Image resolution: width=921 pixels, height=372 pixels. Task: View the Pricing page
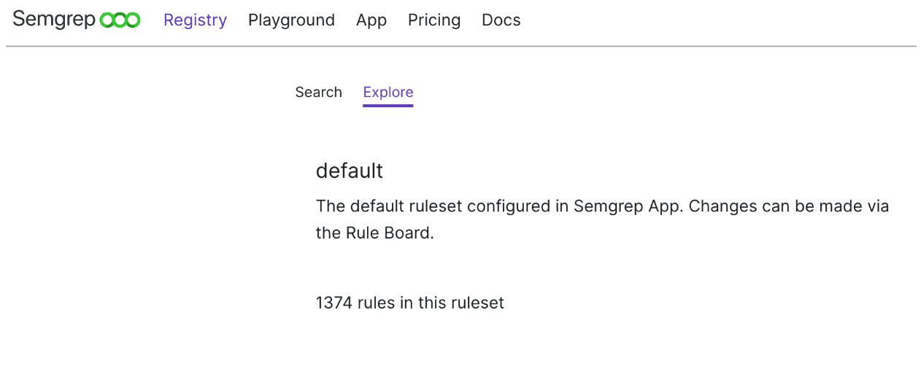coord(434,20)
